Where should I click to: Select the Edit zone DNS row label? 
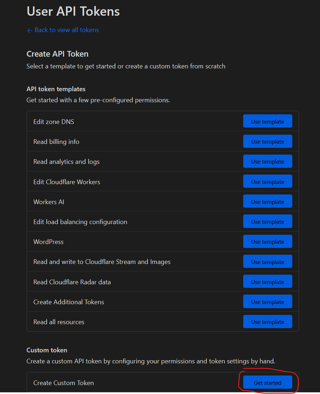click(53, 121)
